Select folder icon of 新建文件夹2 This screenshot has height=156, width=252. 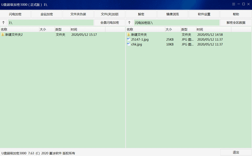click(3, 34)
